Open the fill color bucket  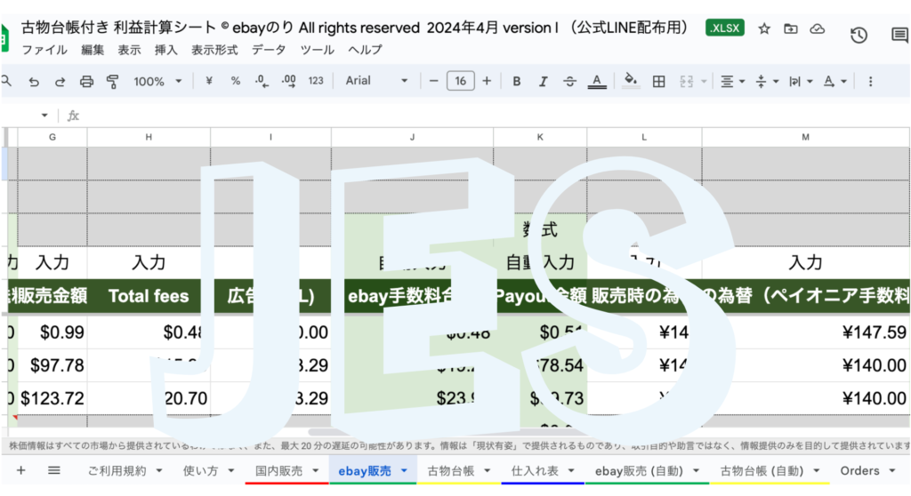pos(631,80)
